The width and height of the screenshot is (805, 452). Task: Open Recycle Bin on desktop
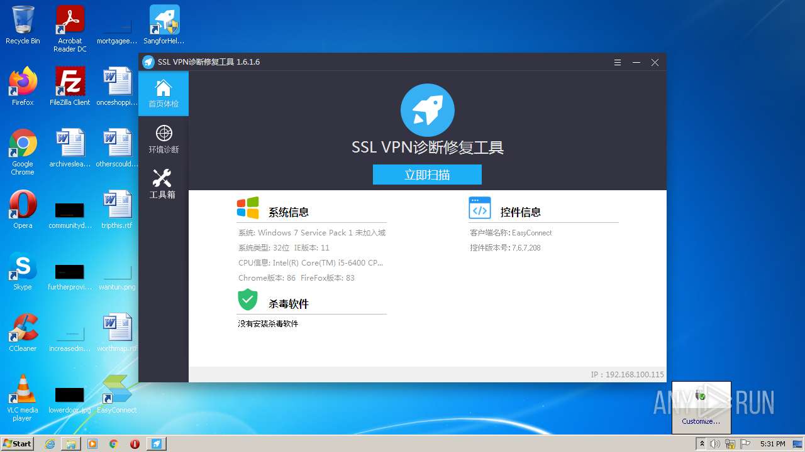23,25
